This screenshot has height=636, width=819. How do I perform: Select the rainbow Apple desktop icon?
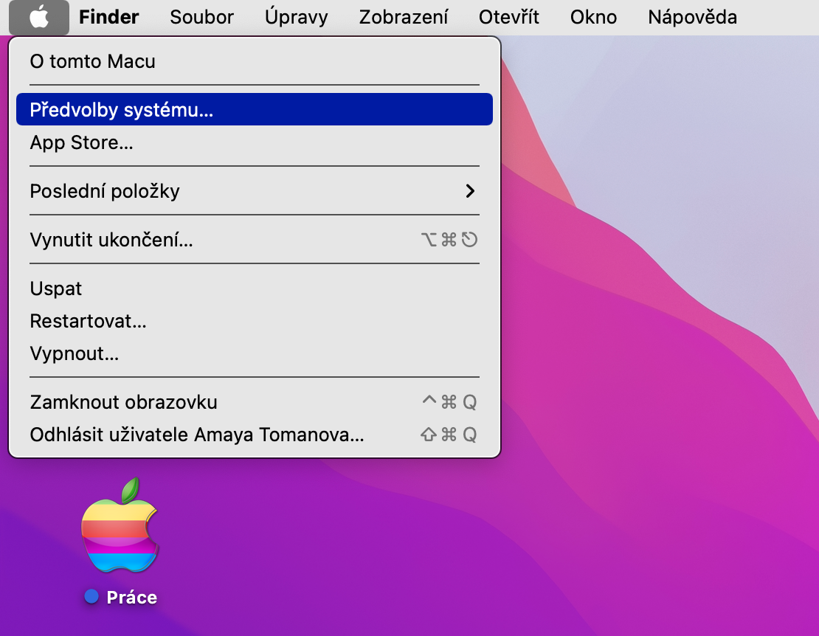pyautogui.click(x=120, y=525)
